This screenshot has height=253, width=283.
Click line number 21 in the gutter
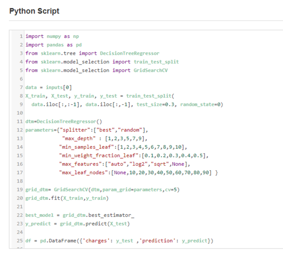coord(20,207)
